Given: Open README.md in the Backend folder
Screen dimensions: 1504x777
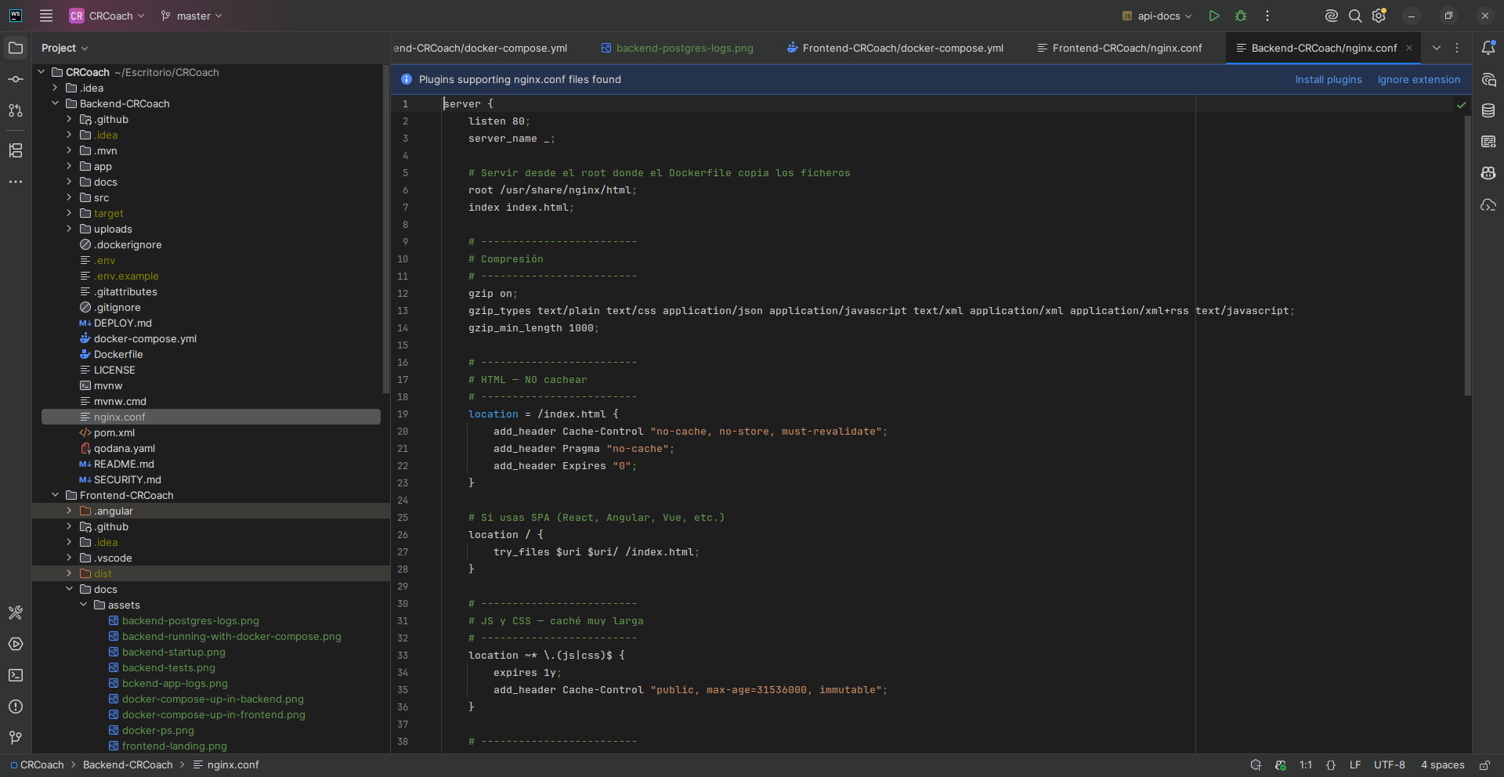Looking at the screenshot, I should [124, 464].
